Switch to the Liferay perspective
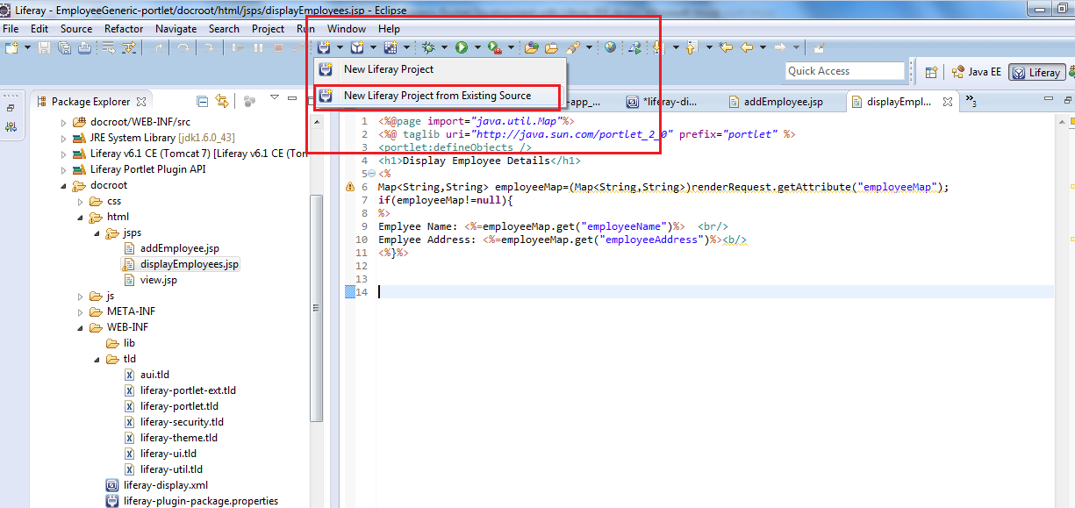This screenshot has height=508, width=1075. pos(1036,71)
